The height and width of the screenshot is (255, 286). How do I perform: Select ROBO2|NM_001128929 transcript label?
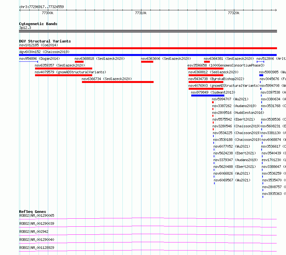[37, 248]
